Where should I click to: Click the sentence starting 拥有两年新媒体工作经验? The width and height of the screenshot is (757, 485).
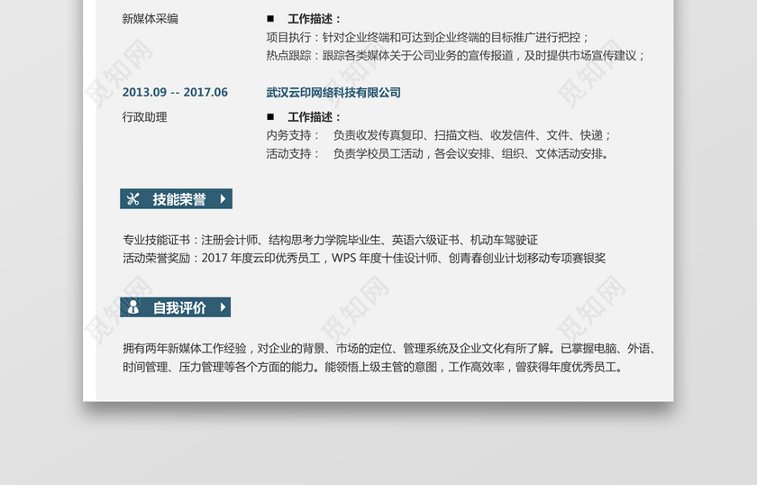tap(388, 348)
